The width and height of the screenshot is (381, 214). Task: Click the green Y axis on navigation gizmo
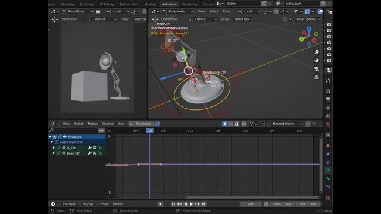coord(302,39)
